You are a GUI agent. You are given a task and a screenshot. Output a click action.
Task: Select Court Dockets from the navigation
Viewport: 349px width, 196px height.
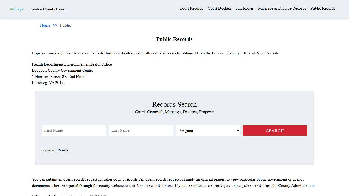coord(219,8)
